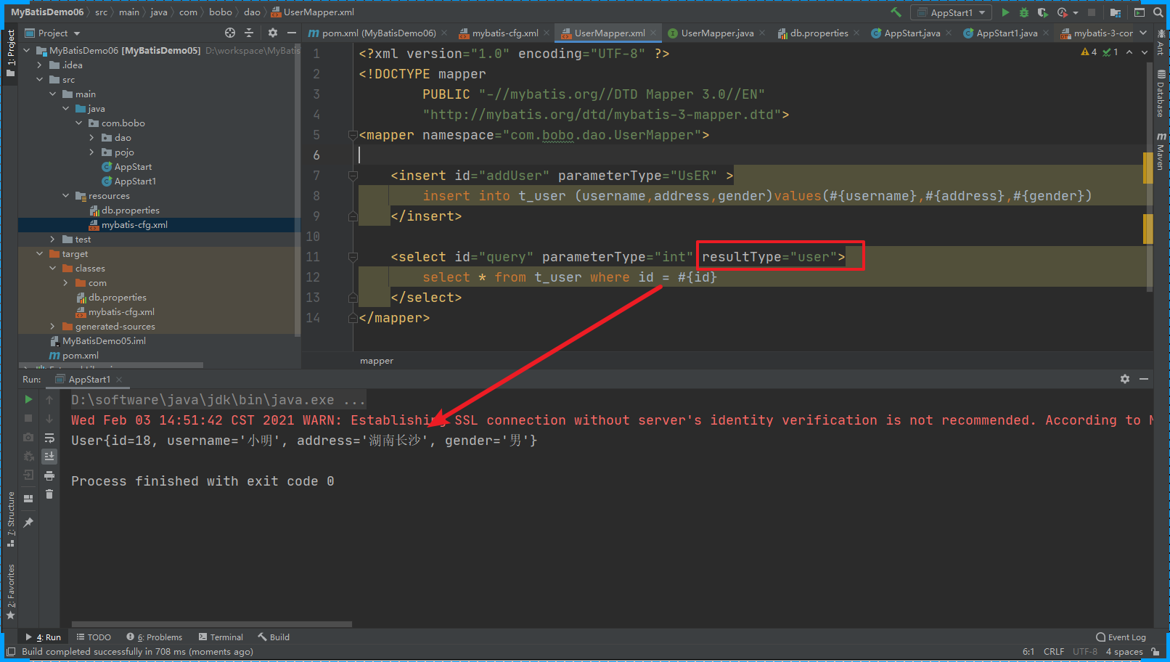Open the TODO tool window

pos(94,637)
